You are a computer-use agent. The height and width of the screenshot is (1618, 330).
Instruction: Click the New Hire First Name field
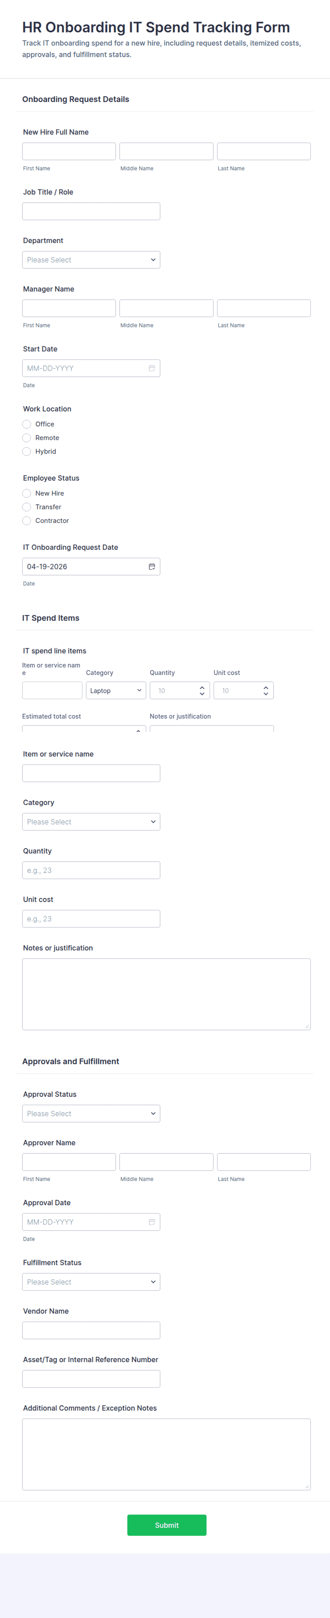click(x=69, y=151)
